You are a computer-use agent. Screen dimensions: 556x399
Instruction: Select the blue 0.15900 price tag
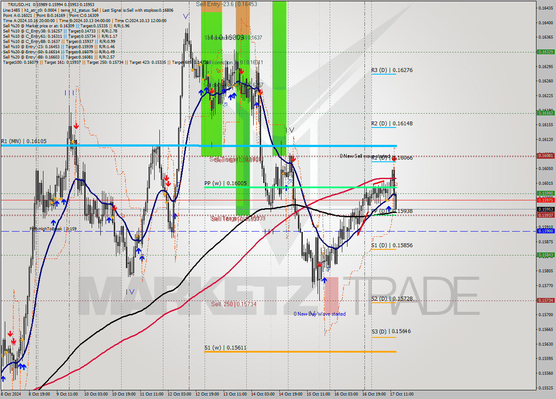[546, 231]
